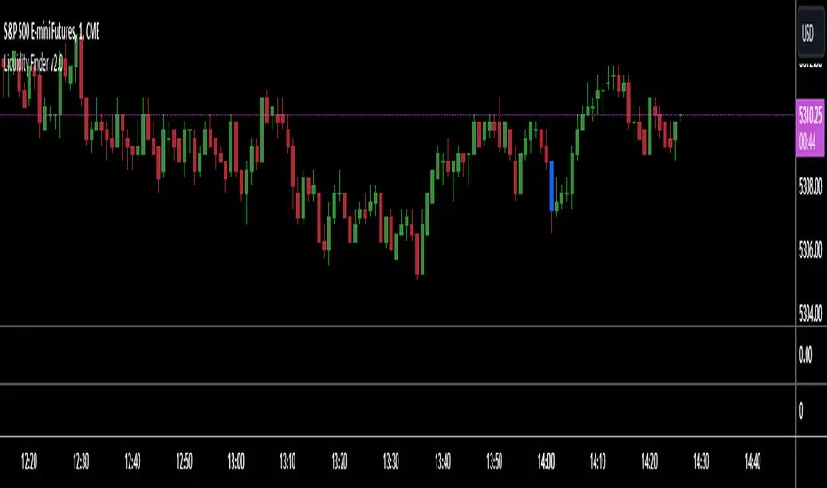The image size is (827, 488).
Task: Click the 13:30 time axis label
Action: [390, 462]
